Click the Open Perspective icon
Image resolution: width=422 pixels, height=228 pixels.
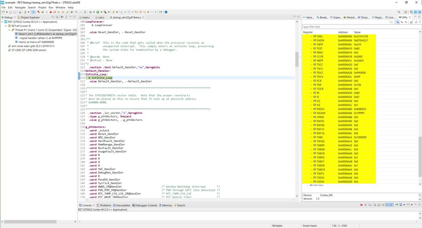tap(406, 12)
